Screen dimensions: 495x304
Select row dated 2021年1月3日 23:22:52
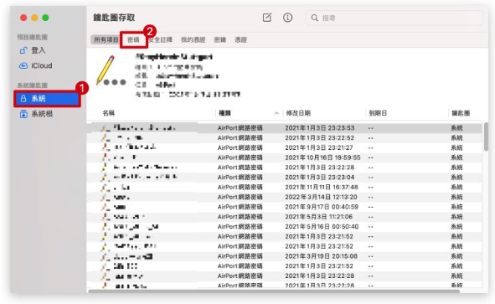tap(284, 137)
